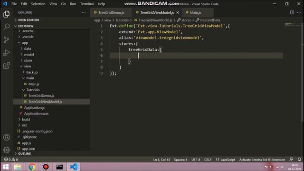Open Windows Start menu

coord(6,167)
